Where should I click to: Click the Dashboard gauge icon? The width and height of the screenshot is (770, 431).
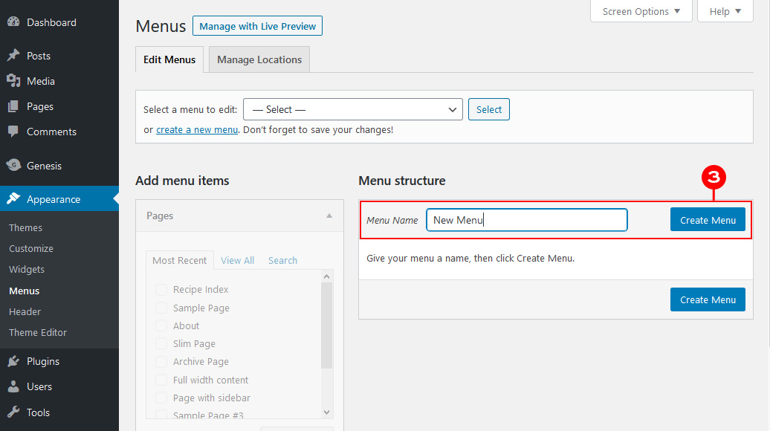[x=13, y=22]
